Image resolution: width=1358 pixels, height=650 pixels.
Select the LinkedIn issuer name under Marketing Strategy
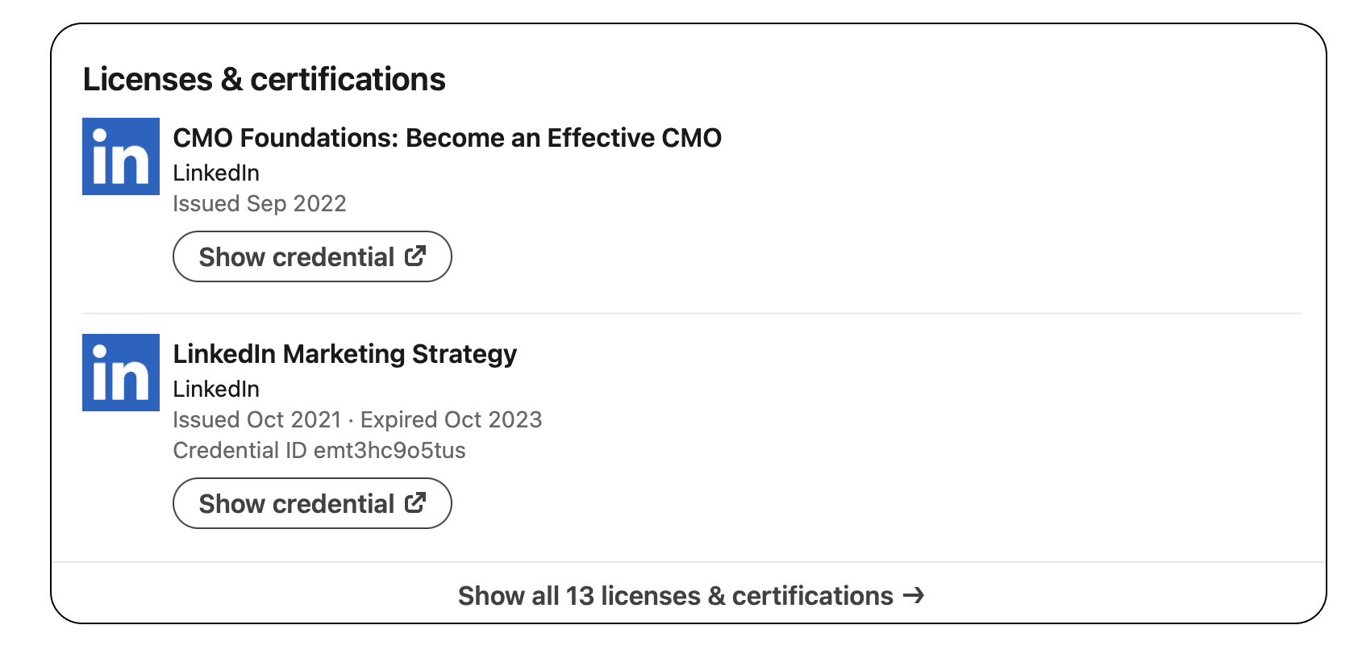[216, 389]
